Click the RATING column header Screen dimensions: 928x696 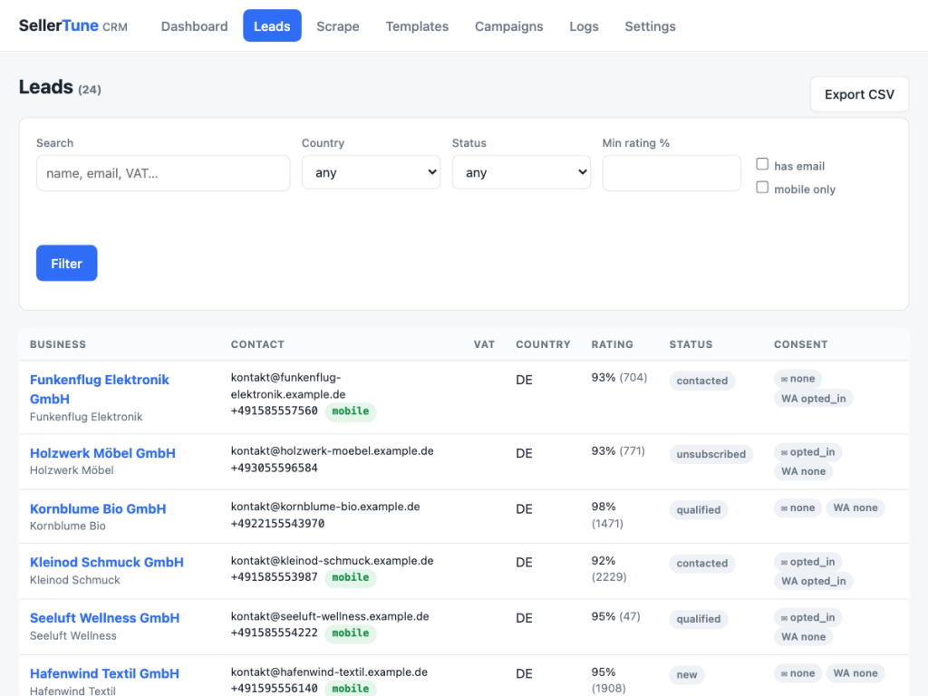(612, 343)
